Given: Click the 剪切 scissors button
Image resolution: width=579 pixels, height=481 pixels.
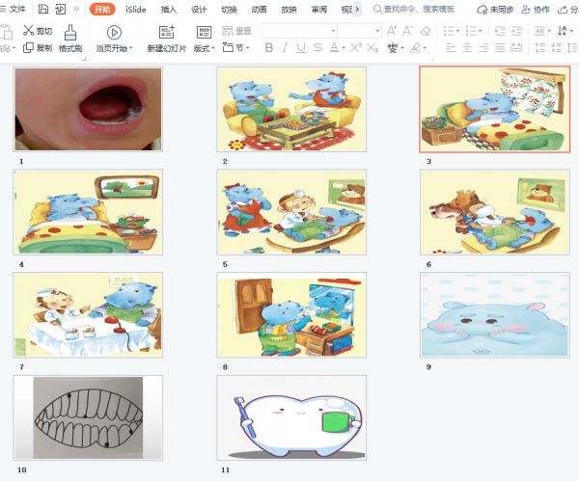Looking at the screenshot, I should pos(38,31).
